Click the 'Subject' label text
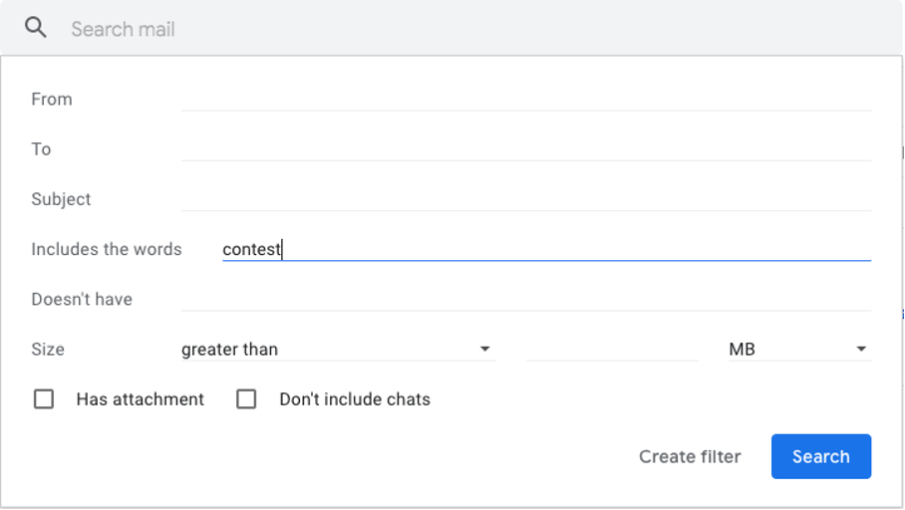The width and height of the screenshot is (905, 510). tap(61, 199)
